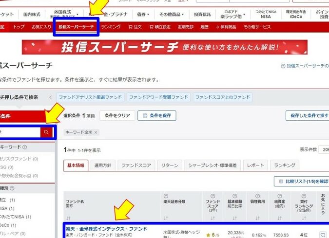Select ファンドアワード受賞ファンド preset

[x=158, y=97]
